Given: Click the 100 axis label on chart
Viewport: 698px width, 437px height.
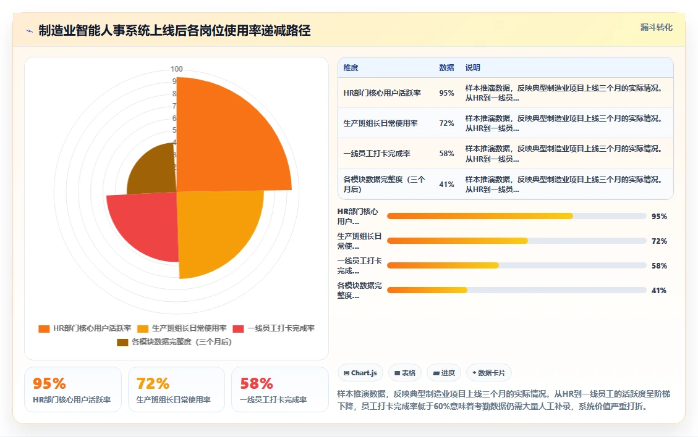Looking at the screenshot, I should tap(176, 69).
